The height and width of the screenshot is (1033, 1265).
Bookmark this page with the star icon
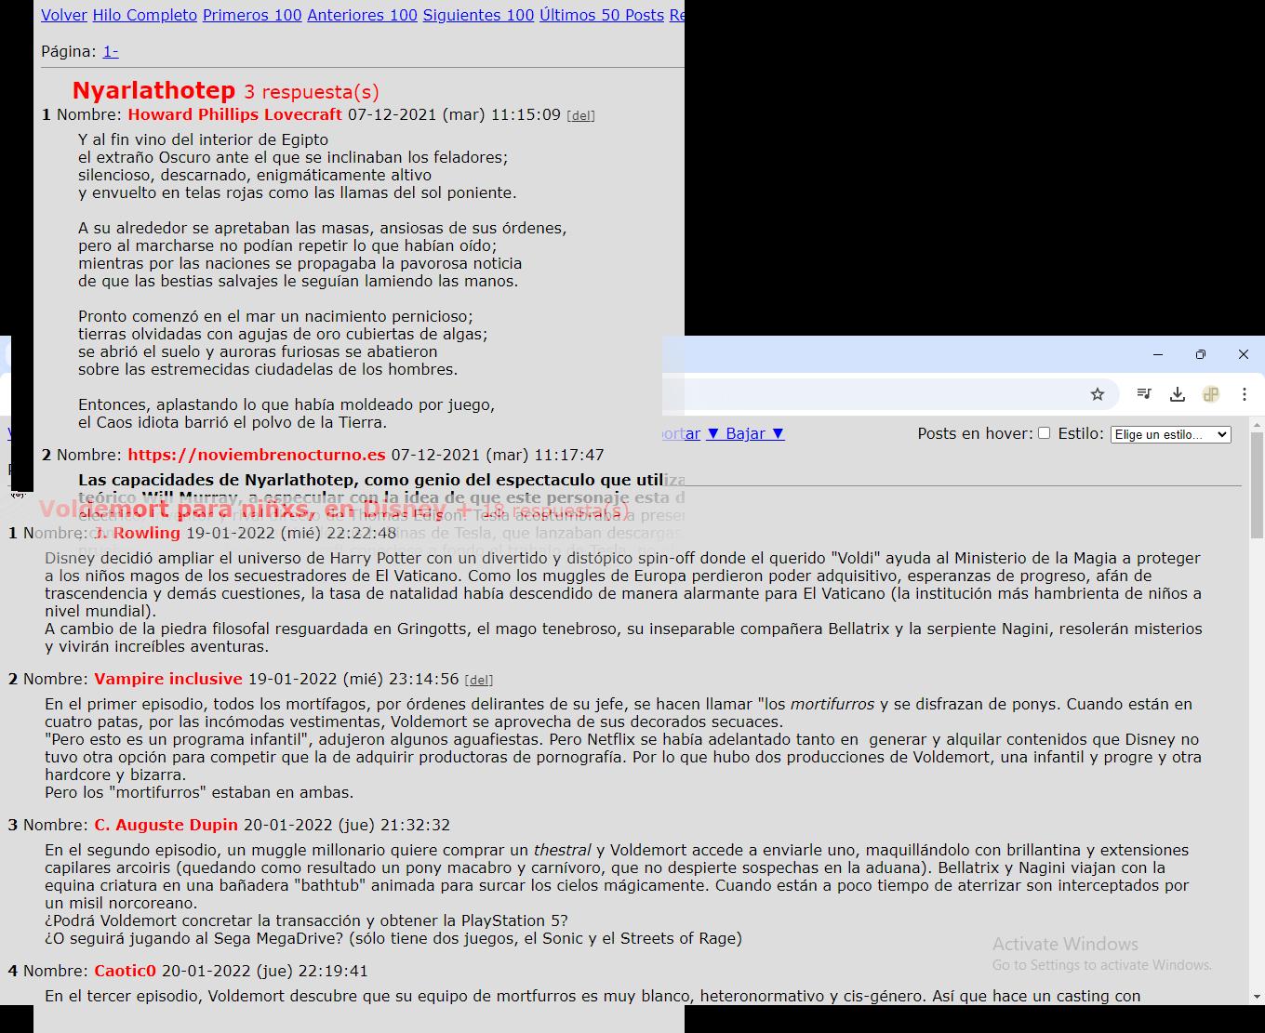(x=1098, y=394)
